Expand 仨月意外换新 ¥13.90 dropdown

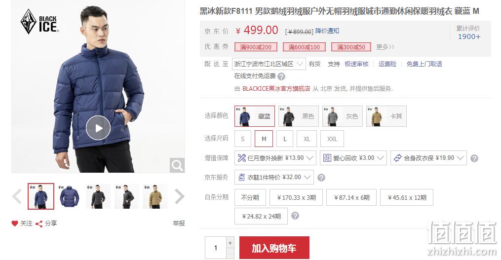275,158
